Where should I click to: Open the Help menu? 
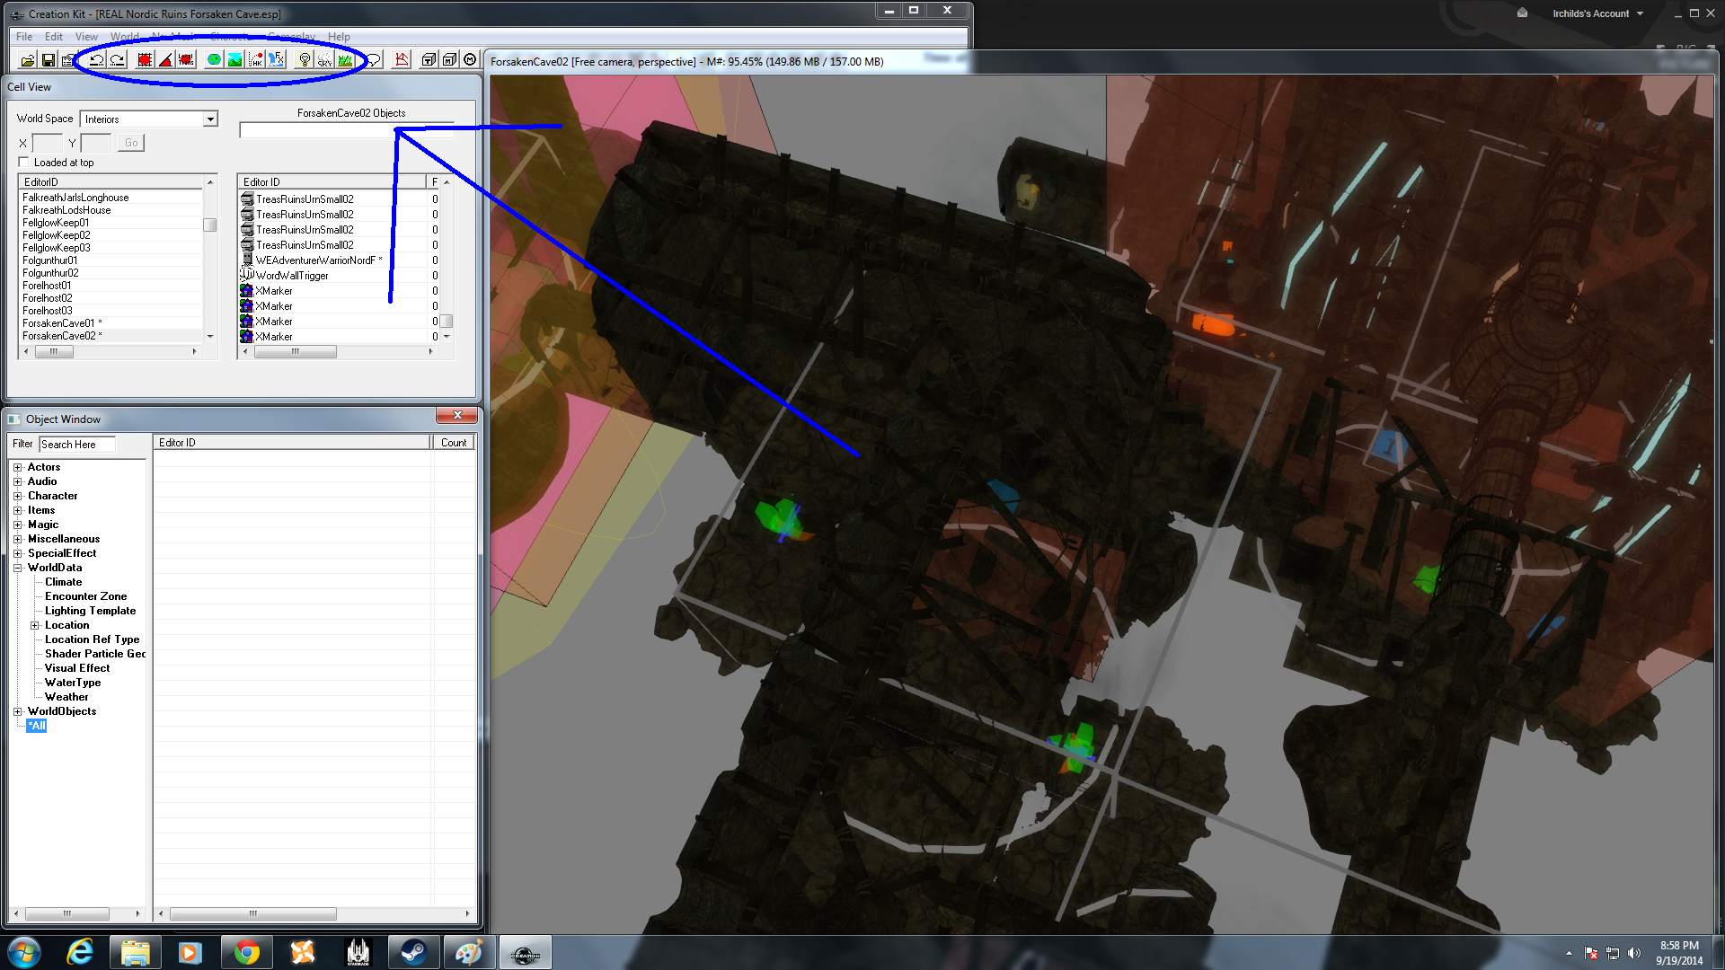pos(339,37)
